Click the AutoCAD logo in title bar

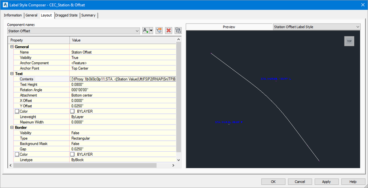pos(5,5)
